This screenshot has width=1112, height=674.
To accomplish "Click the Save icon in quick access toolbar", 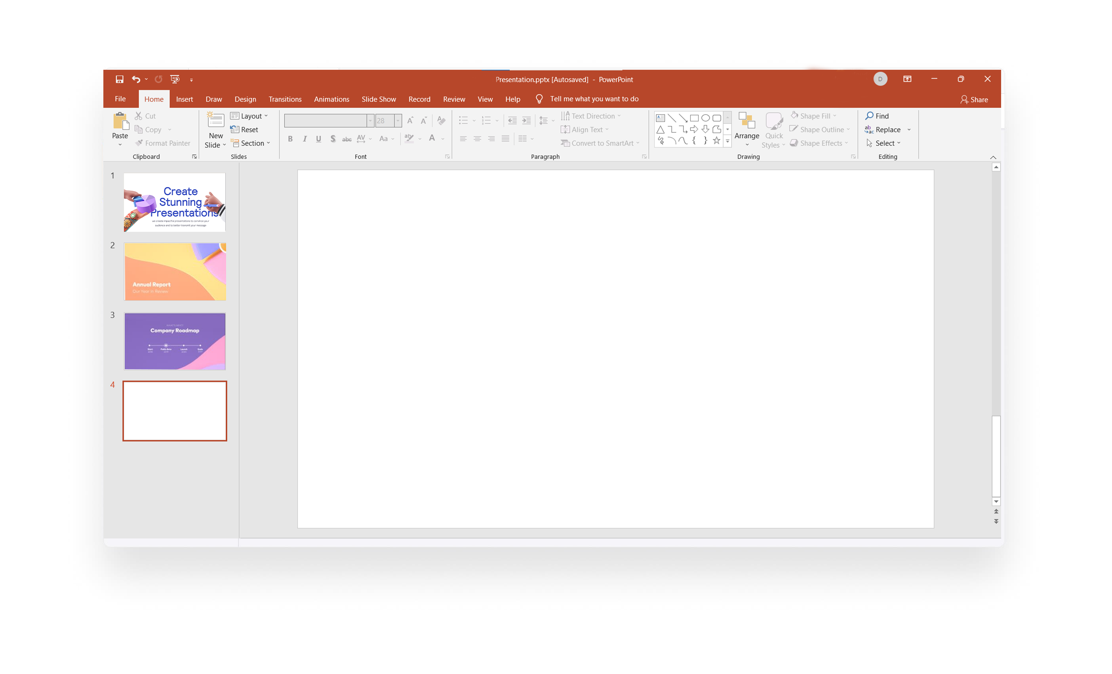I will (119, 80).
